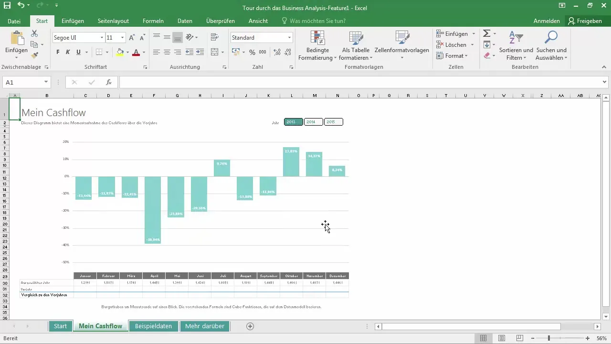Screen dimensions: 611x344
Task: Expand the formula bar
Action: [x=605, y=82]
